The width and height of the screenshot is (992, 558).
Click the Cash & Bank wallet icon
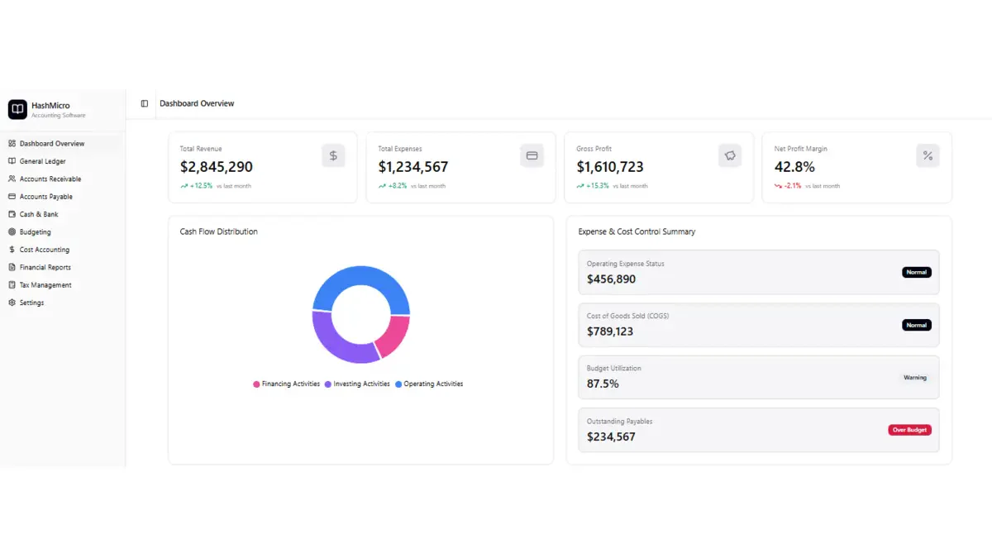tap(12, 214)
